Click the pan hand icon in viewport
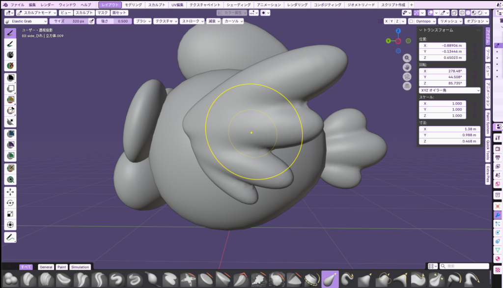Image resolution: width=503 pixels, height=288 pixels. [407, 67]
